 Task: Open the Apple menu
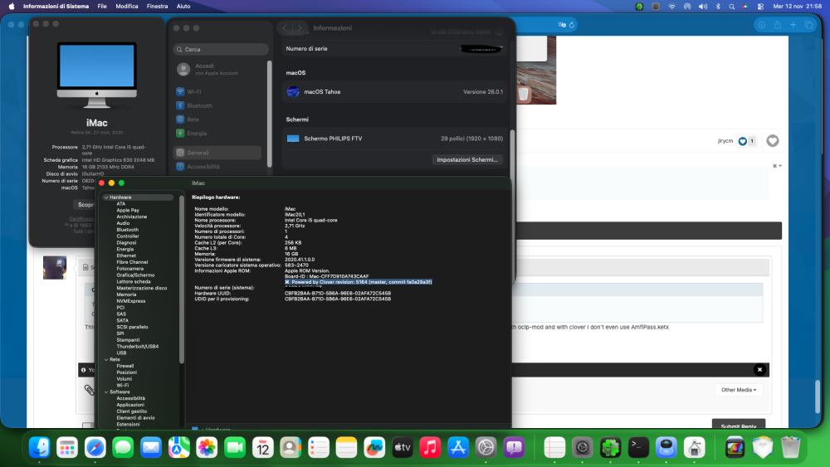pos(12,7)
